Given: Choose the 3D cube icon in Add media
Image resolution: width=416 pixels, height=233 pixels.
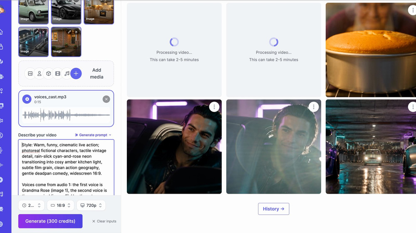Looking at the screenshot, I should (49, 73).
